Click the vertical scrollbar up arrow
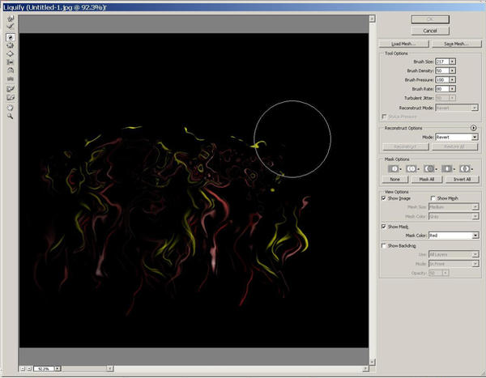 [x=373, y=19]
